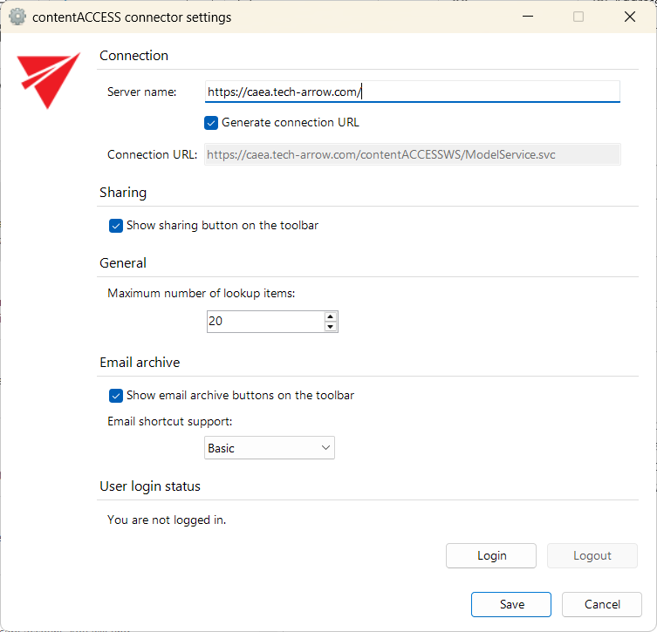Click the red contentACCESS paper-plane logo
The height and width of the screenshot is (632, 657).
coord(49,80)
